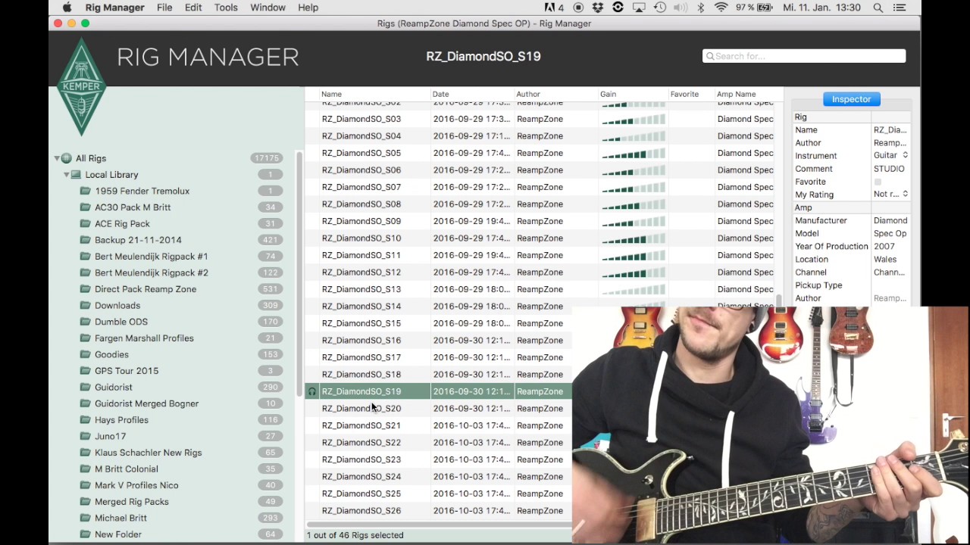Image resolution: width=970 pixels, height=545 pixels.
Task: Open the Time Machine menu bar icon
Action: 660,8
